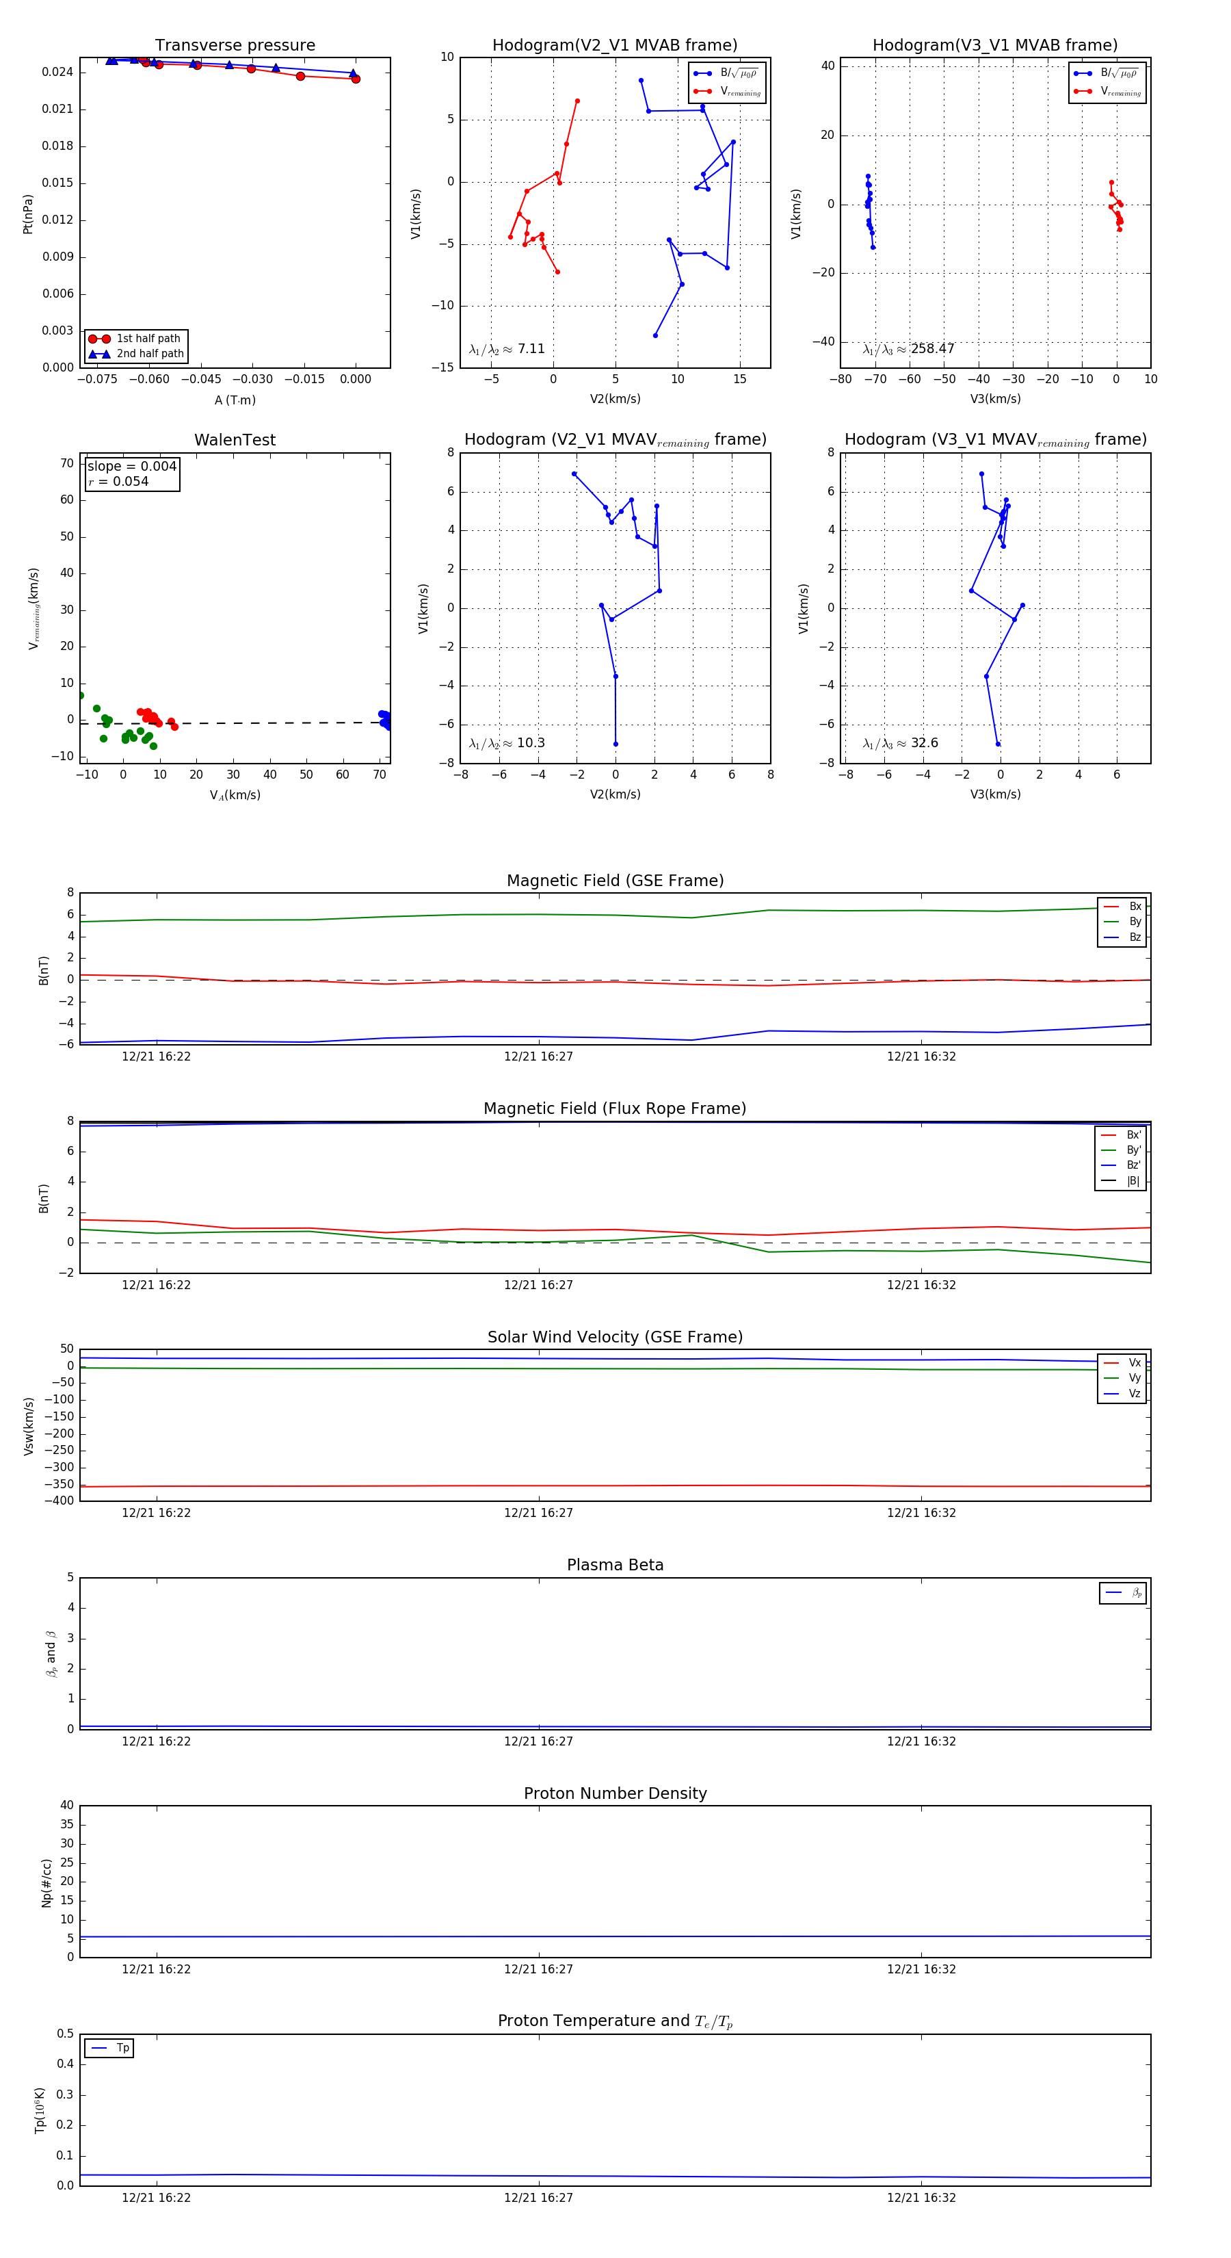Click 'Solar Wind Velocity (GSE Frame)' title
This screenshot has height=2258, width=1231.
[x=615, y=1337]
